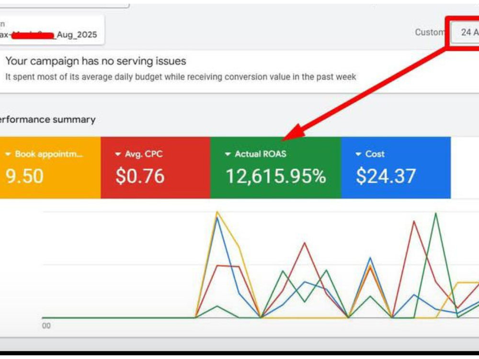Image resolution: width=479 pixels, height=359 pixels.
Task: Open the Cost metric dropdown arrow
Action: tap(358, 154)
